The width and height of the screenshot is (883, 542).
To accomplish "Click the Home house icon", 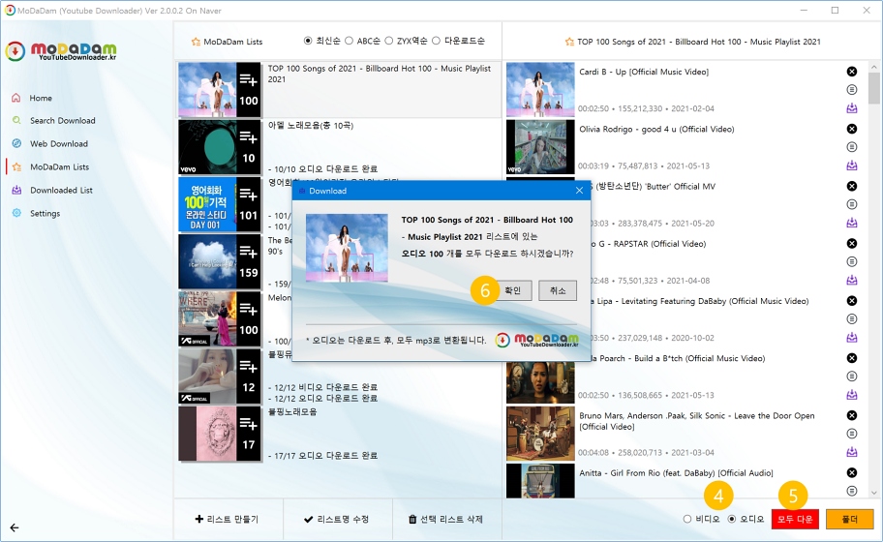I will [16, 98].
